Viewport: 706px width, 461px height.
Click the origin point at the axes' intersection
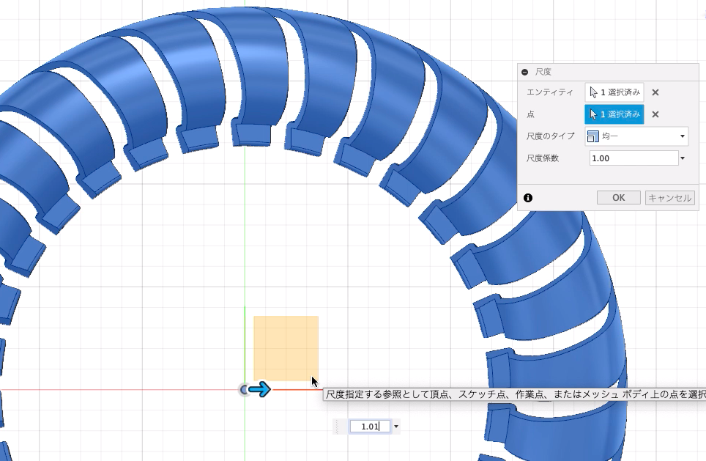(244, 390)
